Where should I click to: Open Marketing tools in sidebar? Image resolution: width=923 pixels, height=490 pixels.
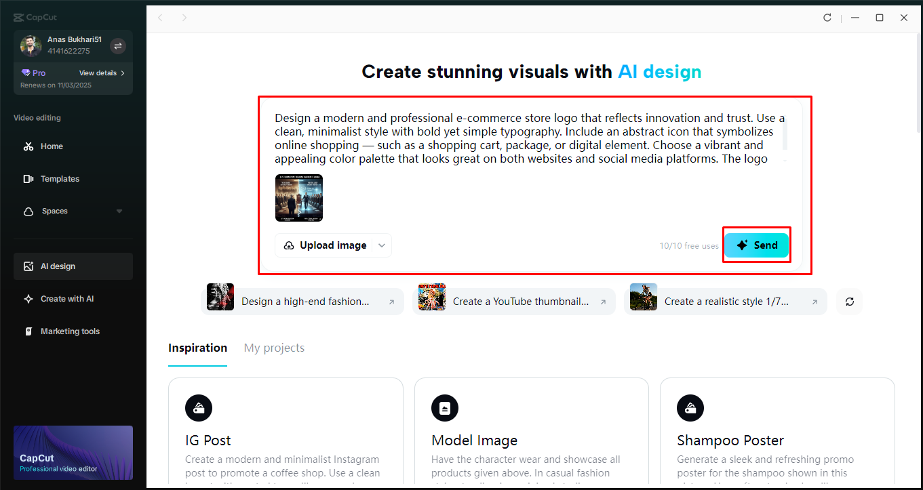[70, 331]
